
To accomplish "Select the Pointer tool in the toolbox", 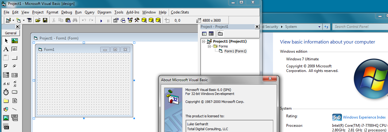I will [x=6, y=41].
